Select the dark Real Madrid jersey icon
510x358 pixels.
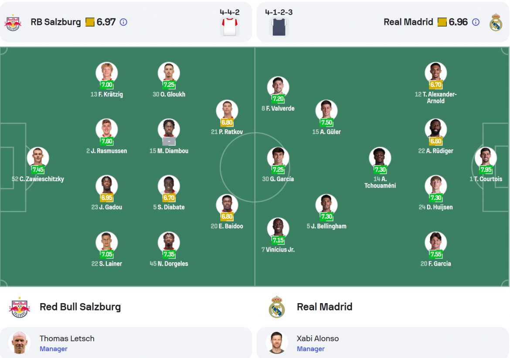[x=279, y=27]
